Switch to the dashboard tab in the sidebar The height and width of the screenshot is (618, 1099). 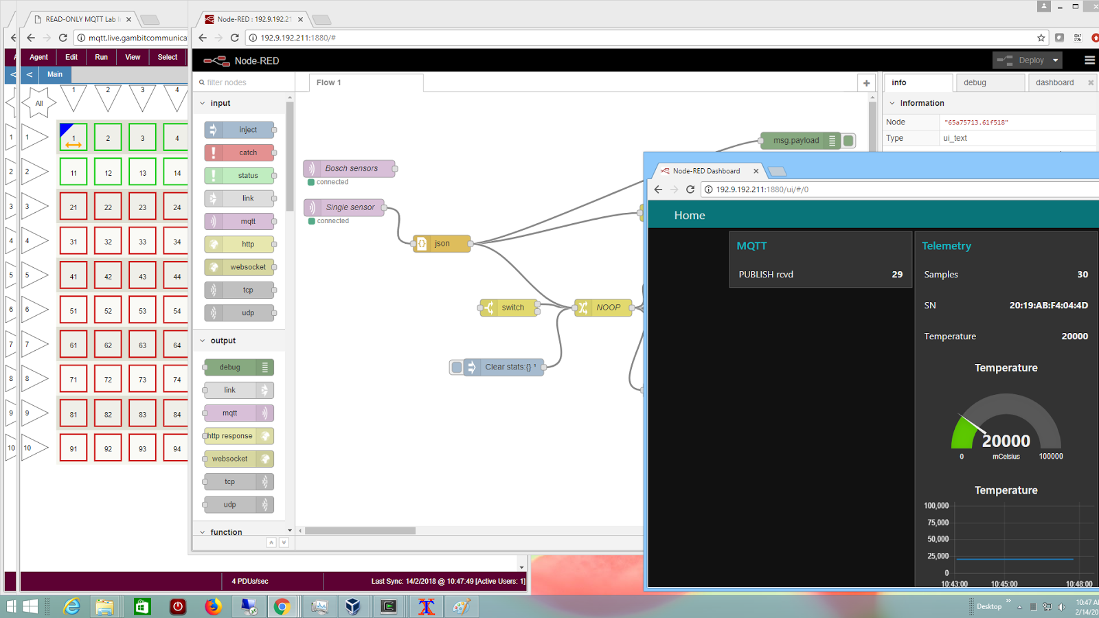pos(1056,82)
